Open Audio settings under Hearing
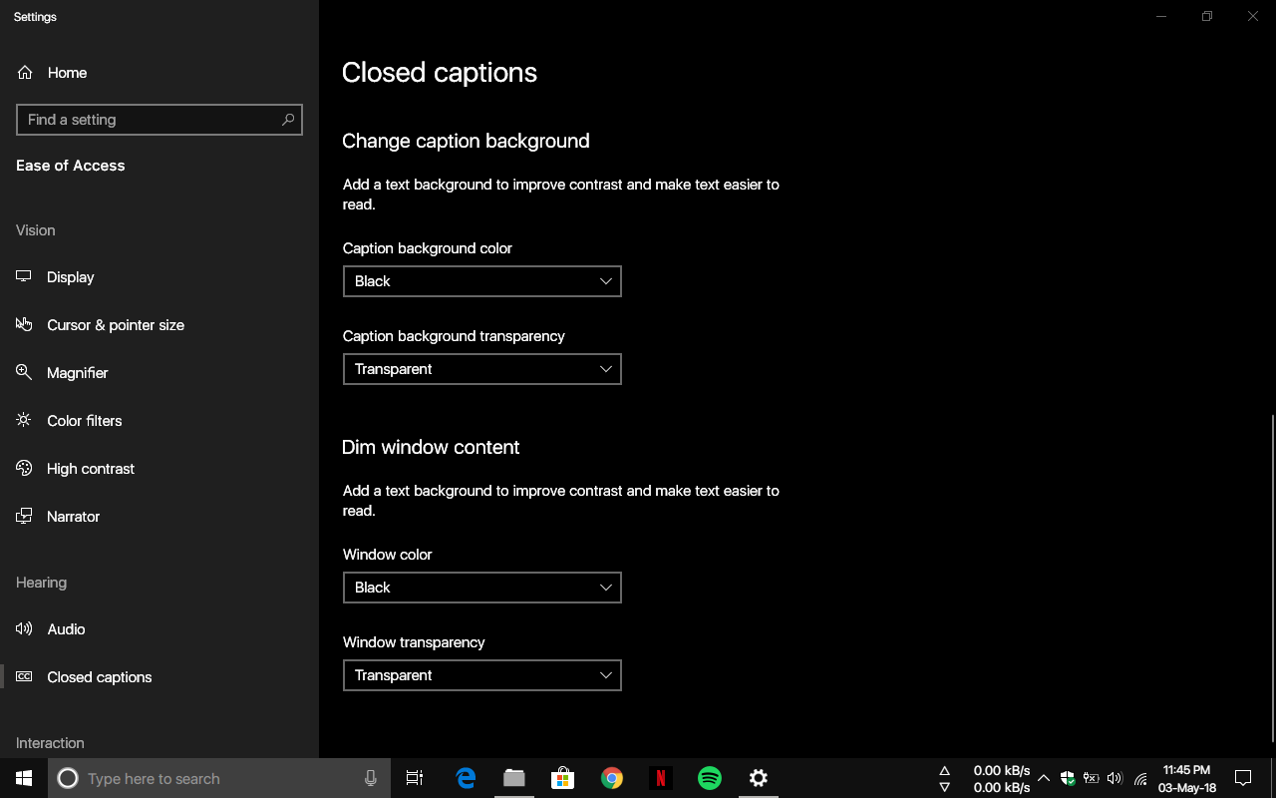 tap(159, 629)
